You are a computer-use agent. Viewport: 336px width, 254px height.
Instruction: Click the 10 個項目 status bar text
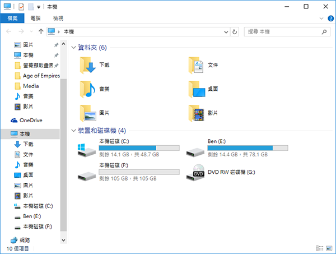coord(17,248)
